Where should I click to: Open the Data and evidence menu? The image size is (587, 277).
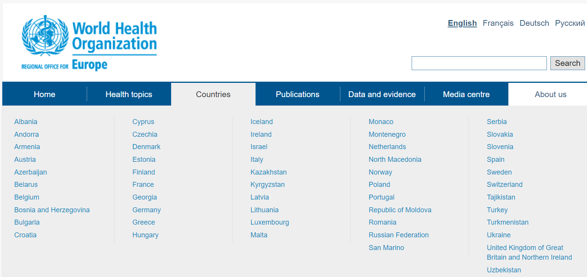pos(382,94)
